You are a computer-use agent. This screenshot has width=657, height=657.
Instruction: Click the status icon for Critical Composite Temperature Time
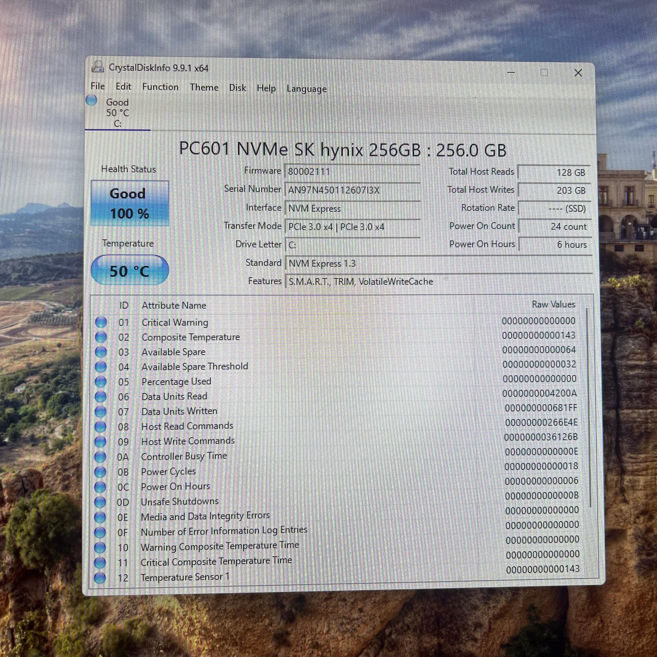100,562
